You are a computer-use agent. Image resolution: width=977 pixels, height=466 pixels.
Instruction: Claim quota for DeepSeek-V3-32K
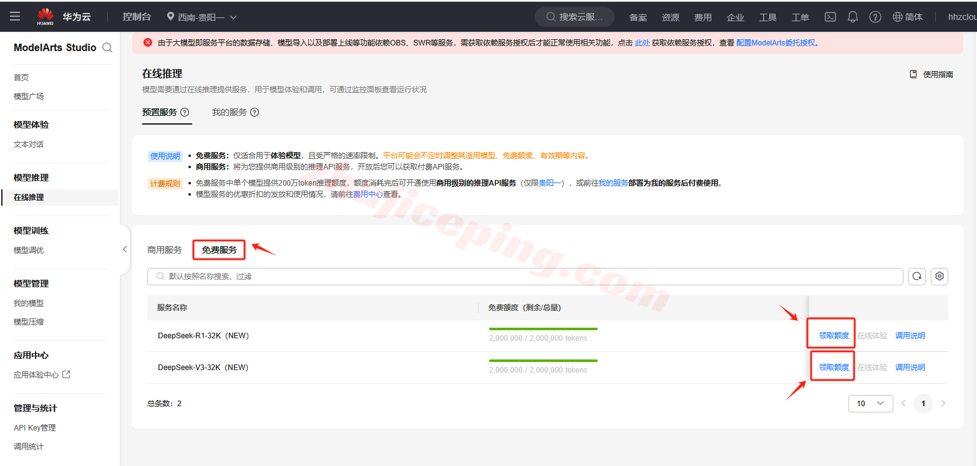tap(834, 367)
